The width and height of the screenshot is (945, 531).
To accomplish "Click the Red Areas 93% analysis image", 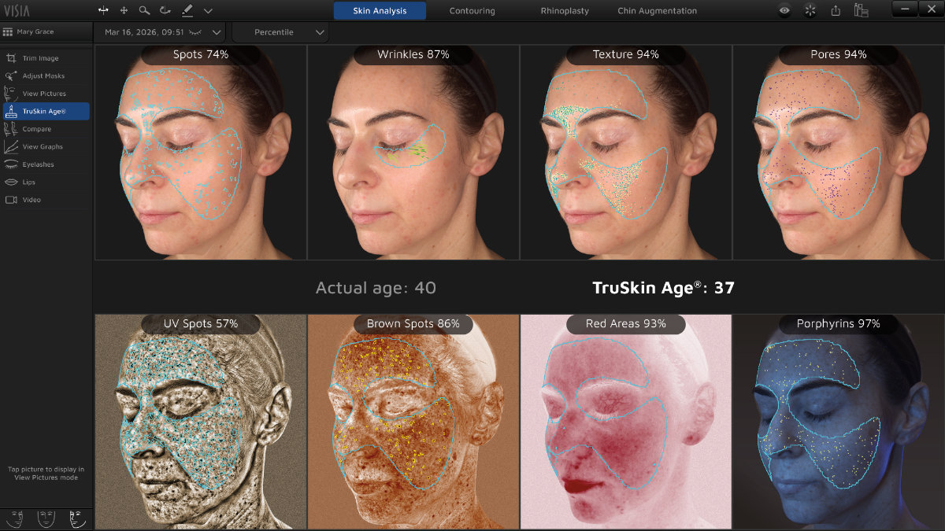I will [624, 421].
